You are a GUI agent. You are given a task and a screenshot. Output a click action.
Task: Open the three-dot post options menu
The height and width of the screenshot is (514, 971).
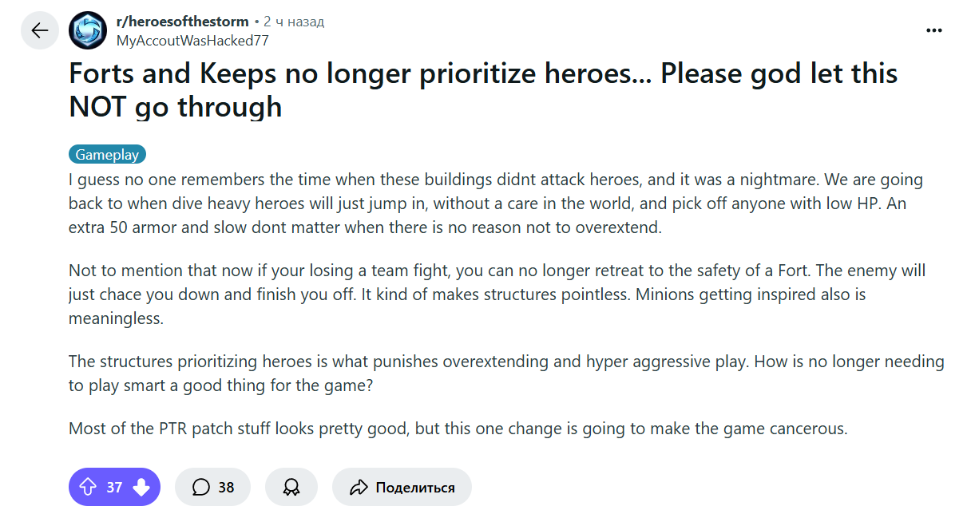coord(934,30)
